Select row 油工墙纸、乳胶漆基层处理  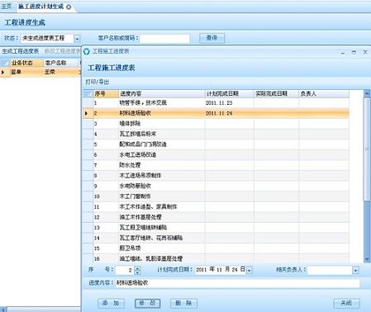click(x=216, y=258)
